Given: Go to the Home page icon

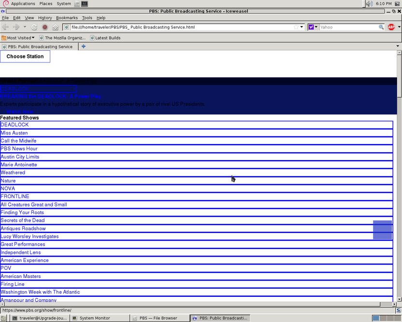Looking at the screenshot, I should (x=56, y=27).
